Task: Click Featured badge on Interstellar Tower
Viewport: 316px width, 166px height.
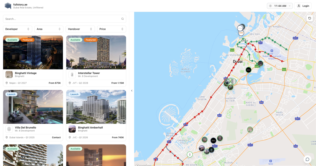Action: pos(91,40)
